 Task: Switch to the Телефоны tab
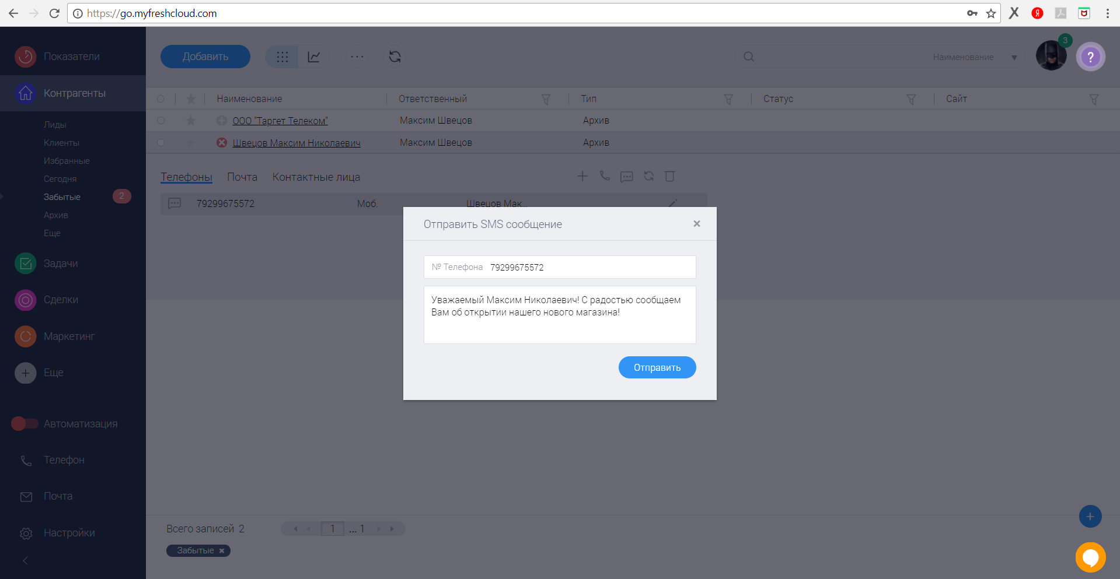pyautogui.click(x=186, y=177)
